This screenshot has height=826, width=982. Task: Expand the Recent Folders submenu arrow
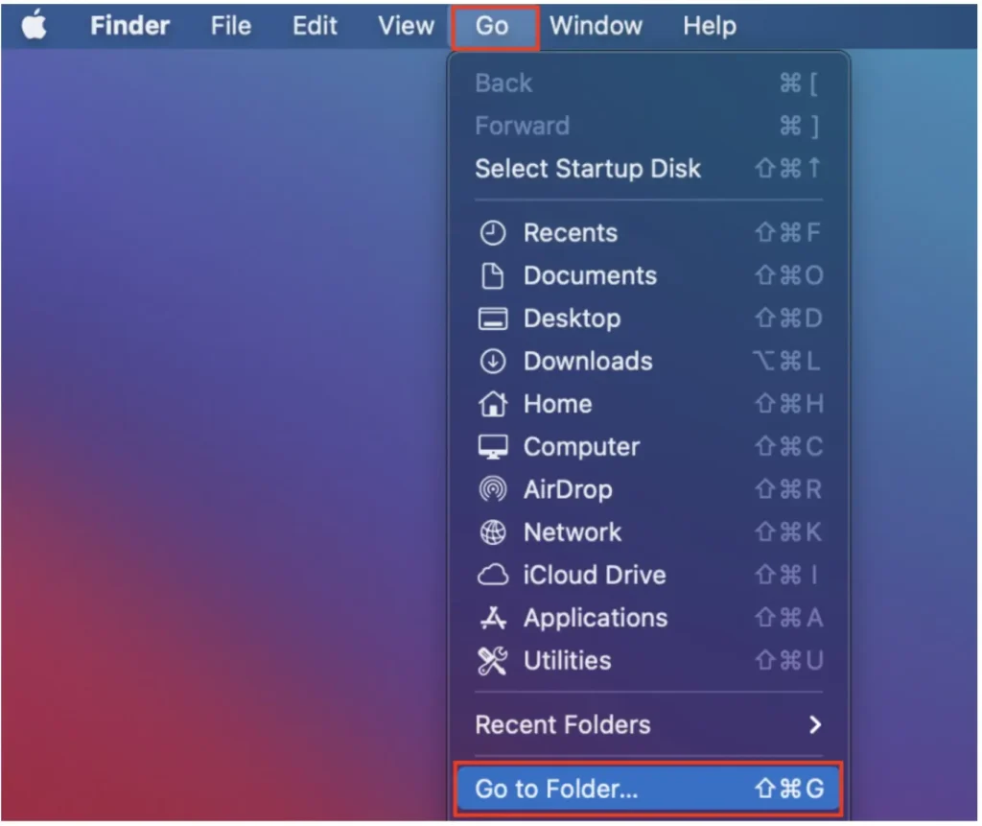[x=815, y=725]
